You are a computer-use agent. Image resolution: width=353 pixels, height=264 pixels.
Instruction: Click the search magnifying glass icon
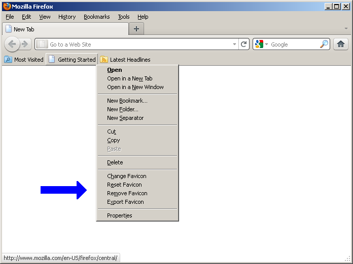click(324, 44)
